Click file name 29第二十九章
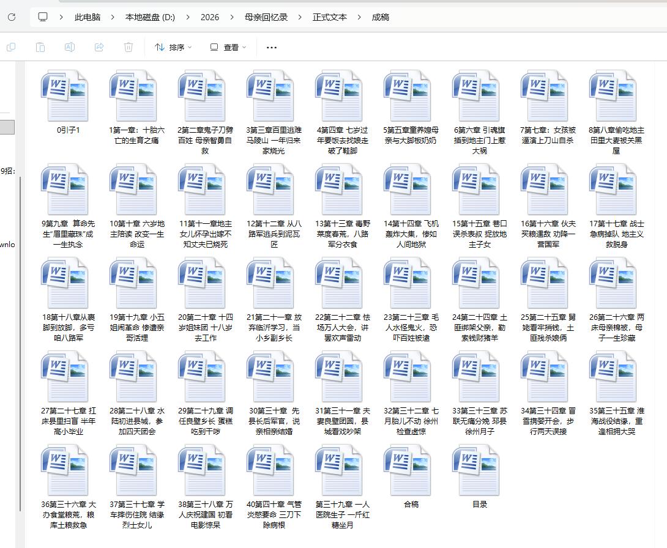Screen dimensions: 667x548 coord(206,421)
